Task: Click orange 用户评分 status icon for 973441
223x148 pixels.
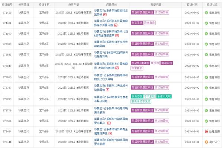Action: point(206,142)
